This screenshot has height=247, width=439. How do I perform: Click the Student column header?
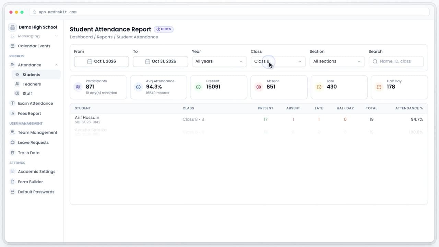click(x=83, y=108)
